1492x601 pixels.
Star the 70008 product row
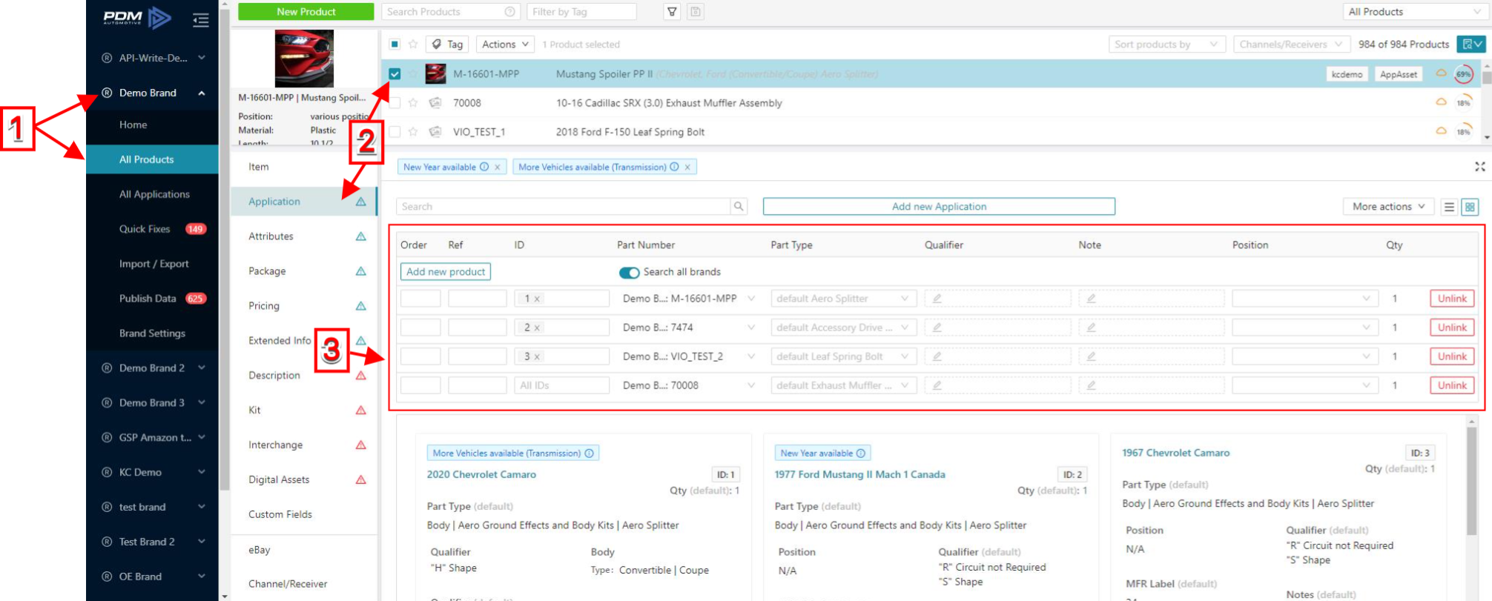413,103
